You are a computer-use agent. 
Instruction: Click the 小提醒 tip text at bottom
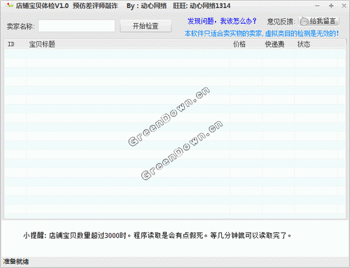pos(157,235)
